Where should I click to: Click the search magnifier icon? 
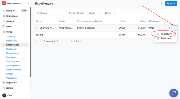(x=39, y=13)
